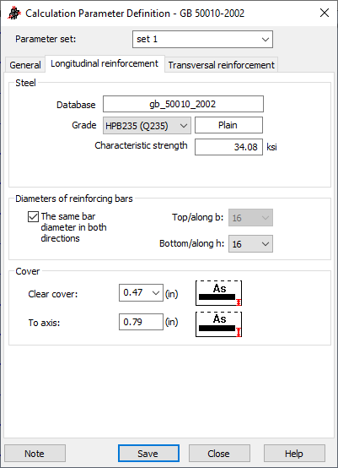
Task: Click the Characteristic strength field
Action: [x=228, y=147]
